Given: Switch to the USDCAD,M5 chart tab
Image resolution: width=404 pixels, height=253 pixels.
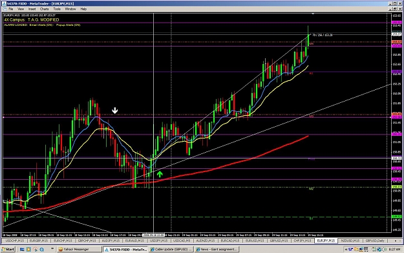Looking at the screenshot, I should point(182,241).
